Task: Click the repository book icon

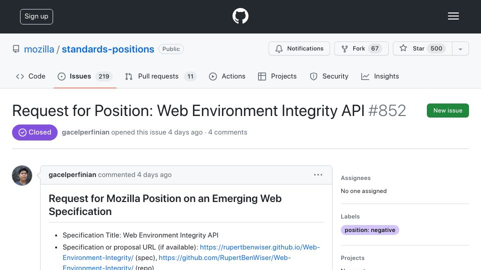Action: click(16, 49)
